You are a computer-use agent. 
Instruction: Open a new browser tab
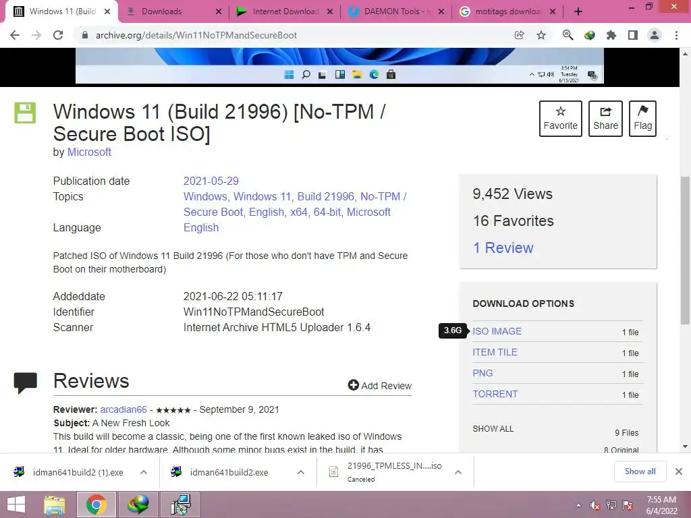pos(578,12)
